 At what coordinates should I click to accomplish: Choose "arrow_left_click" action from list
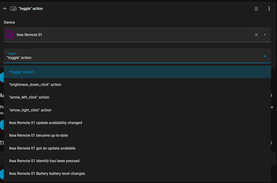pyautogui.click(x=137, y=97)
